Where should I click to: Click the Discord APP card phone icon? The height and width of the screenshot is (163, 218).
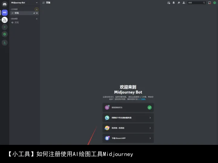[x=107, y=138]
